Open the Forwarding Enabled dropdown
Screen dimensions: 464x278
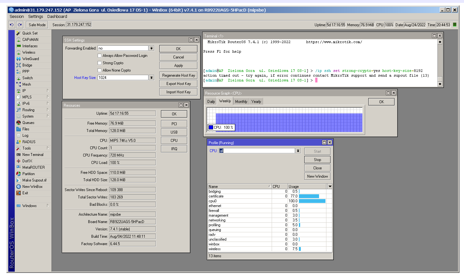pyautogui.click(x=152, y=48)
